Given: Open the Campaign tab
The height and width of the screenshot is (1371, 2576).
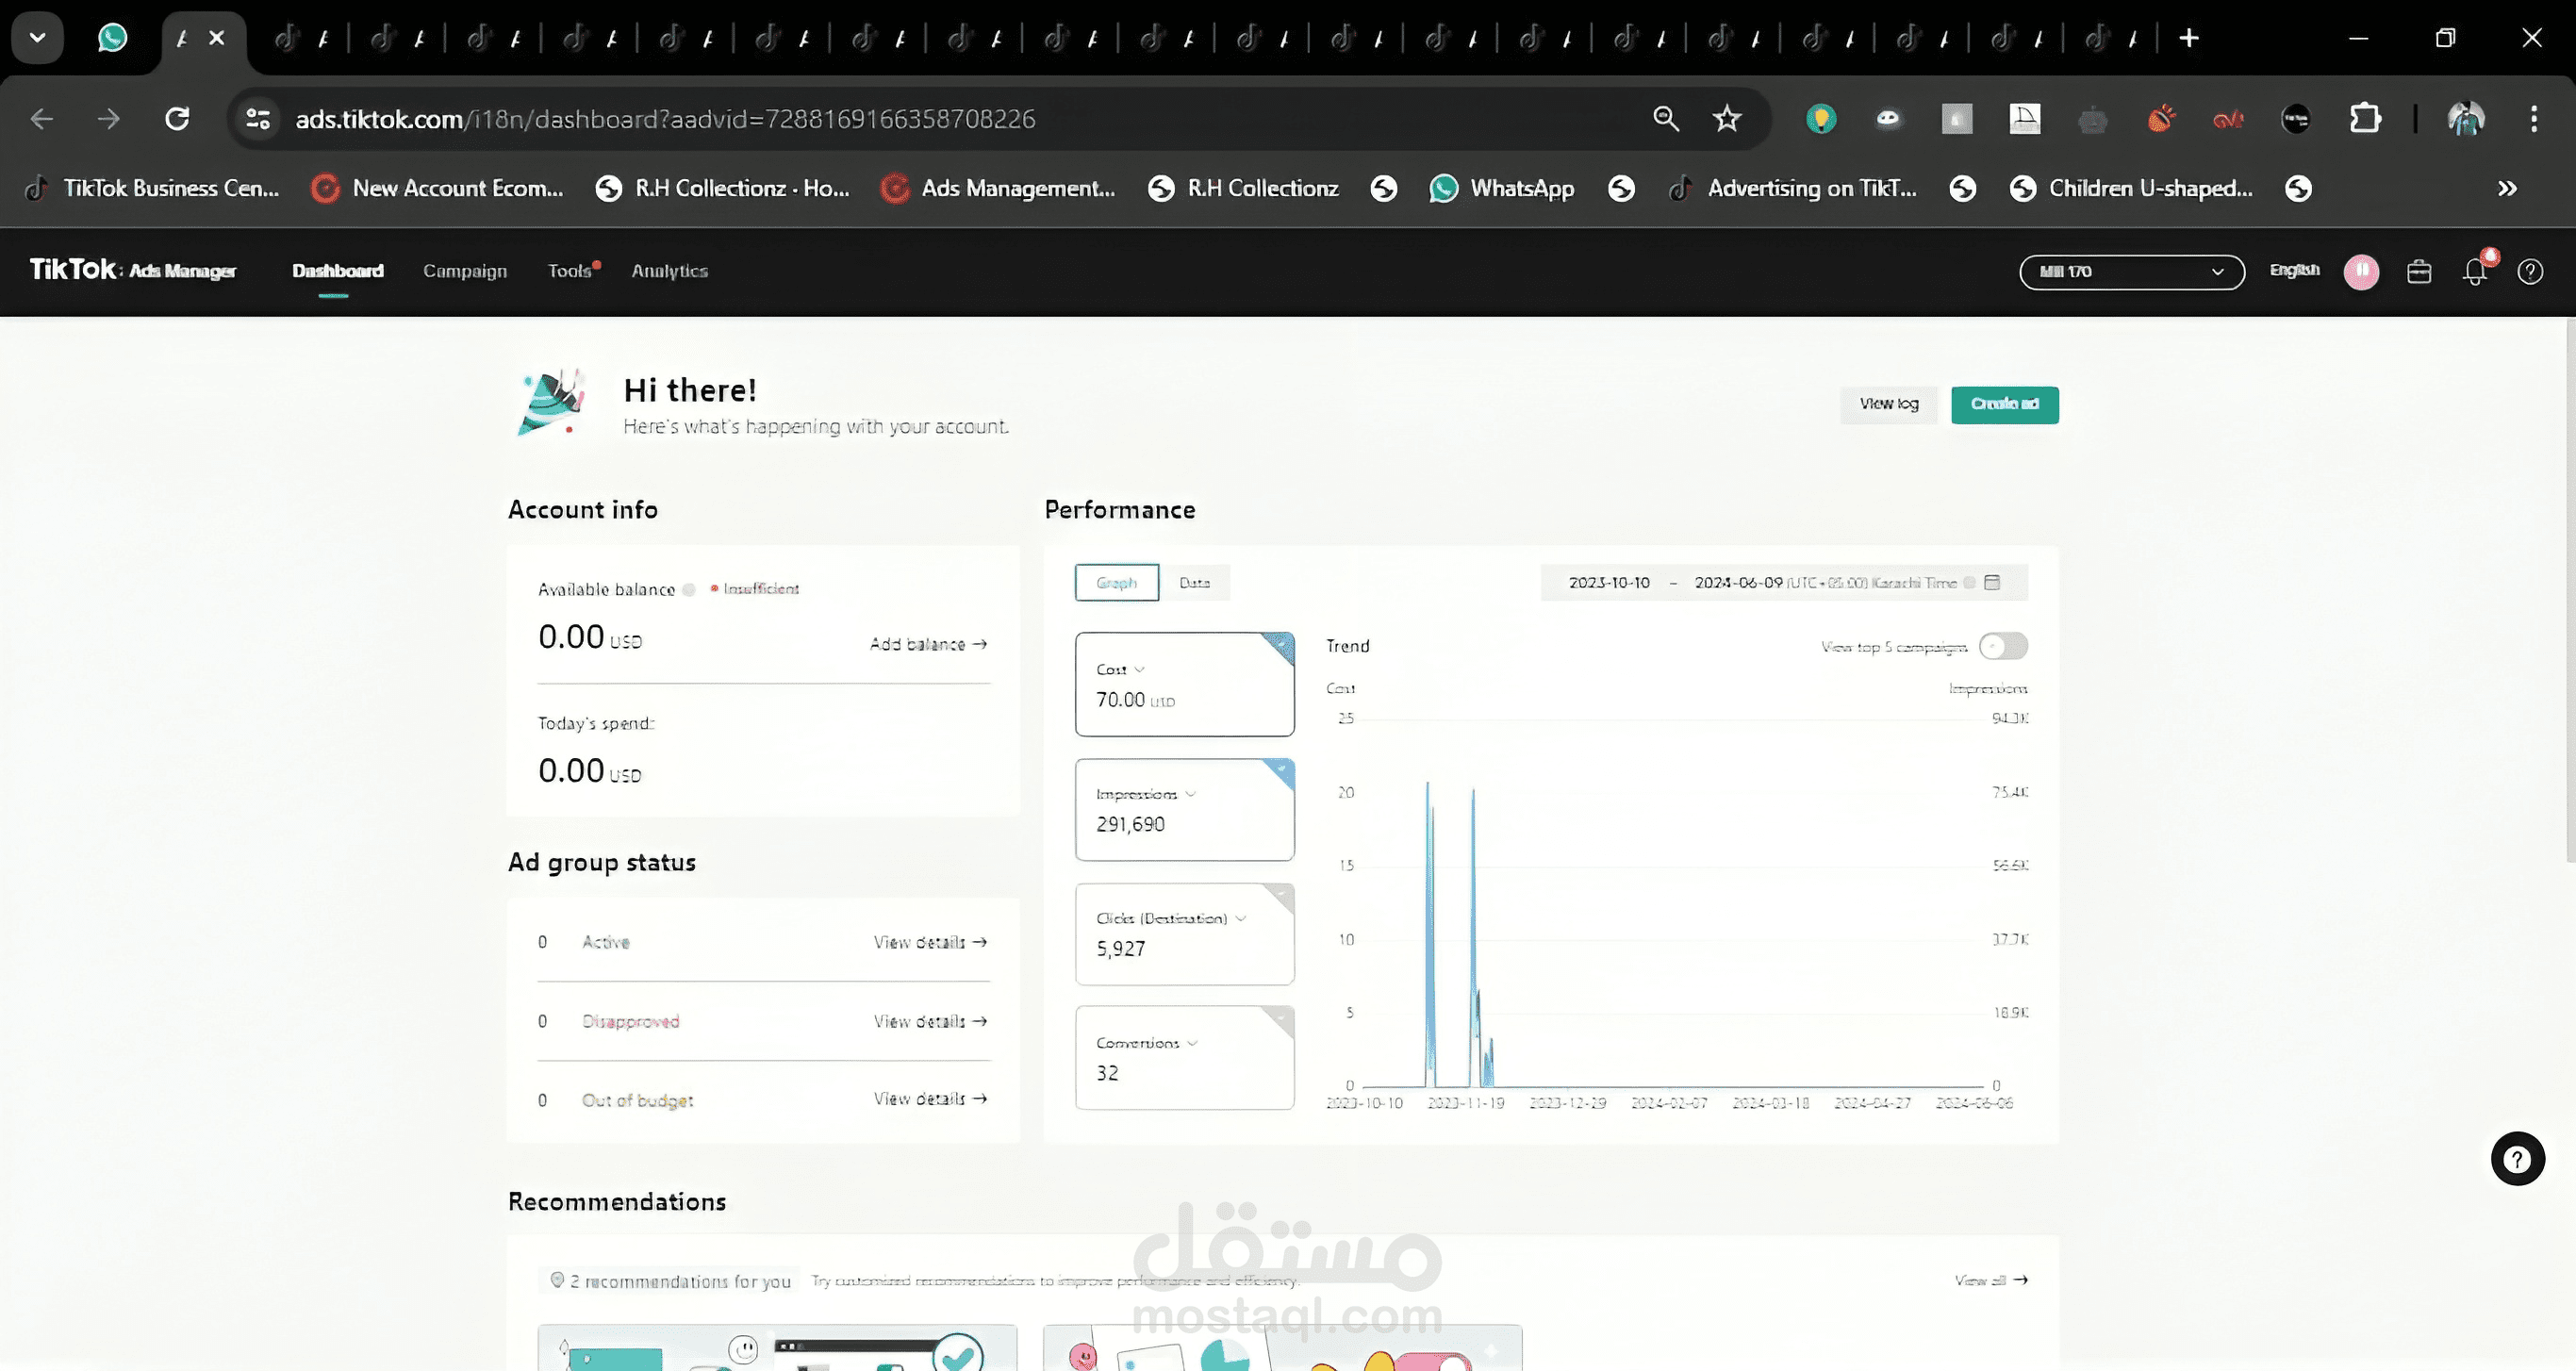Looking at the screenshot, I should tap(465, 271).
